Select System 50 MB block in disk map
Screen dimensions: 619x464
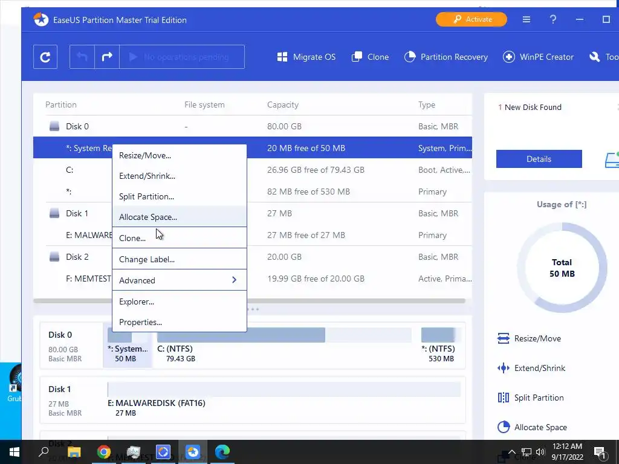[x=128, y=345]
